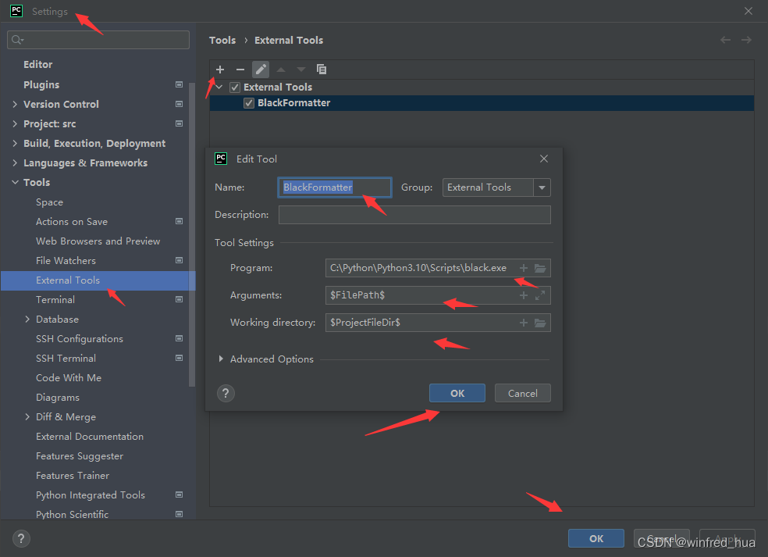This screenshot has height=557, width=768.
Task: Expand Build, Execution, Deployment node
Action: [x=15, y=143]
